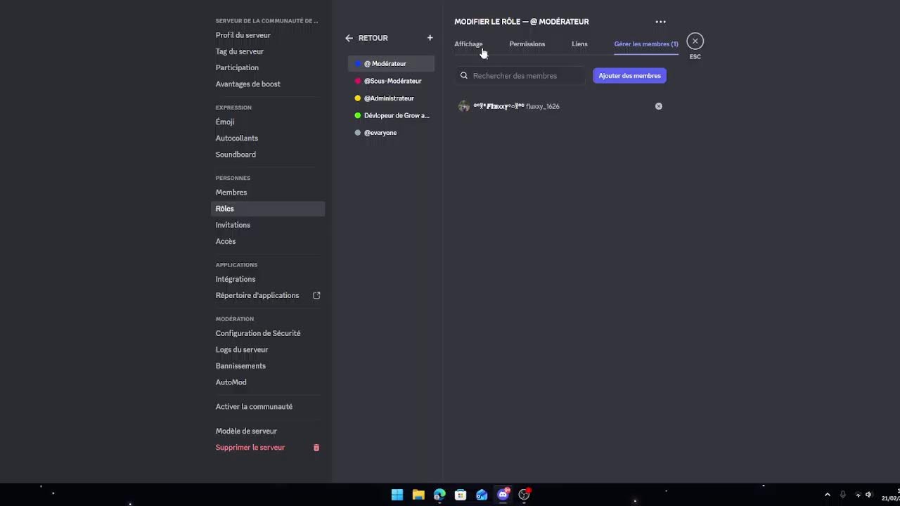Image resolution: width=900 pixels, height=506 pixels.
Task: Click the blue Modérateur color dot
Action: pyautogui.click(x=358, y=64)
